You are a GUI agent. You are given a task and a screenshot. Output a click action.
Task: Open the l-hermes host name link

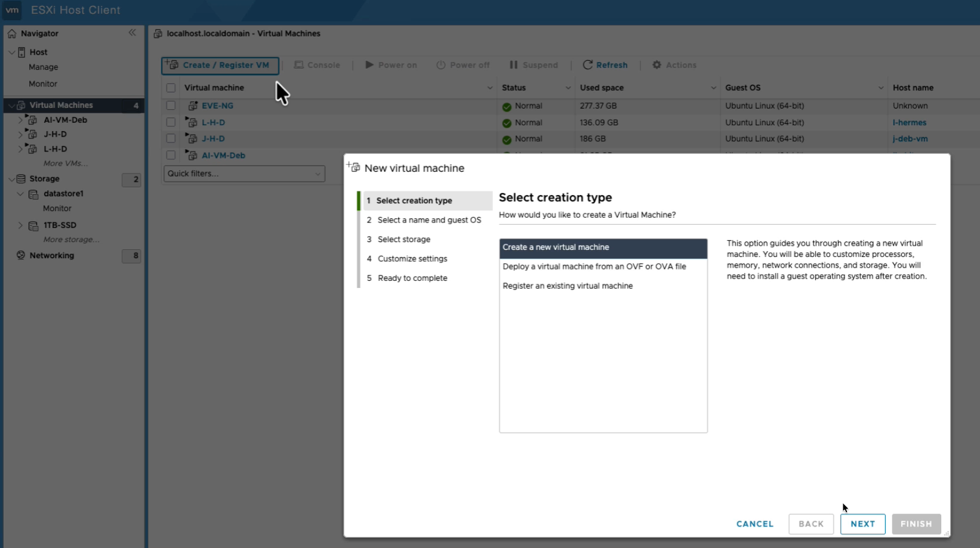pyautogui.click(x=910, y=123)
